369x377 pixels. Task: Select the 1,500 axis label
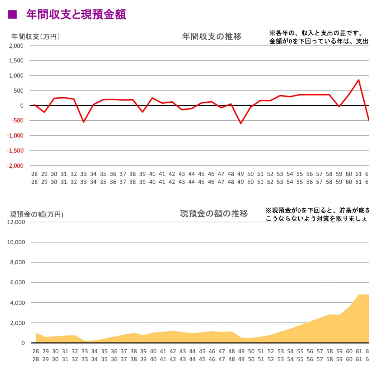click(x=17, y=61)
